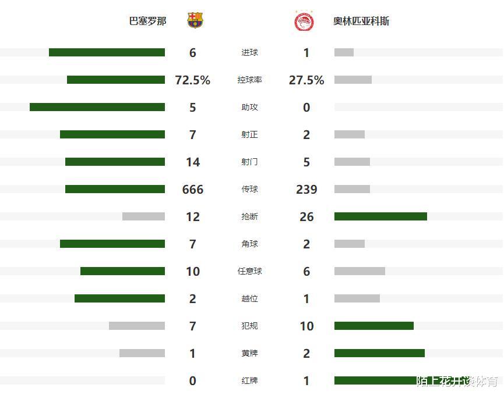
Task: Click the 传球 row label
Action: [249, 189]
